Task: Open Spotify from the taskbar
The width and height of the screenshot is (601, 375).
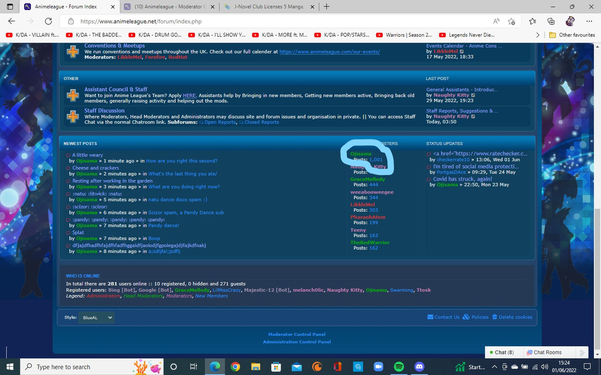Action: point(399,367)
